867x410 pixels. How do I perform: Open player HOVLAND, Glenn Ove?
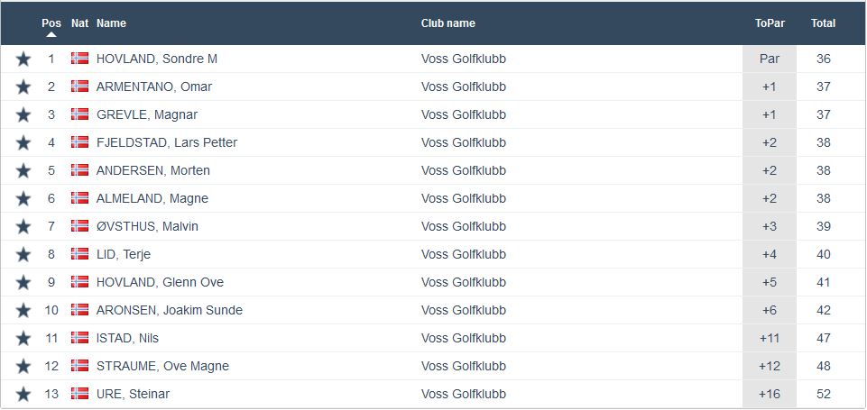tap(160, 282)
